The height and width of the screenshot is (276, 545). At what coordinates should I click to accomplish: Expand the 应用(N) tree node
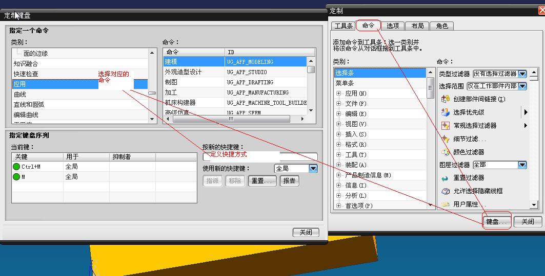(338, 94)
